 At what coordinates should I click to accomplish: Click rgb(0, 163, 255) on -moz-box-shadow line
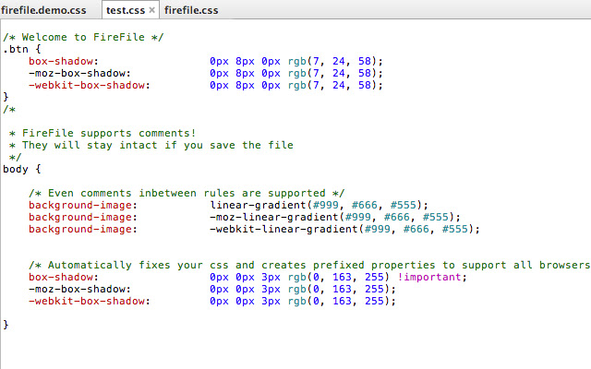339,289
